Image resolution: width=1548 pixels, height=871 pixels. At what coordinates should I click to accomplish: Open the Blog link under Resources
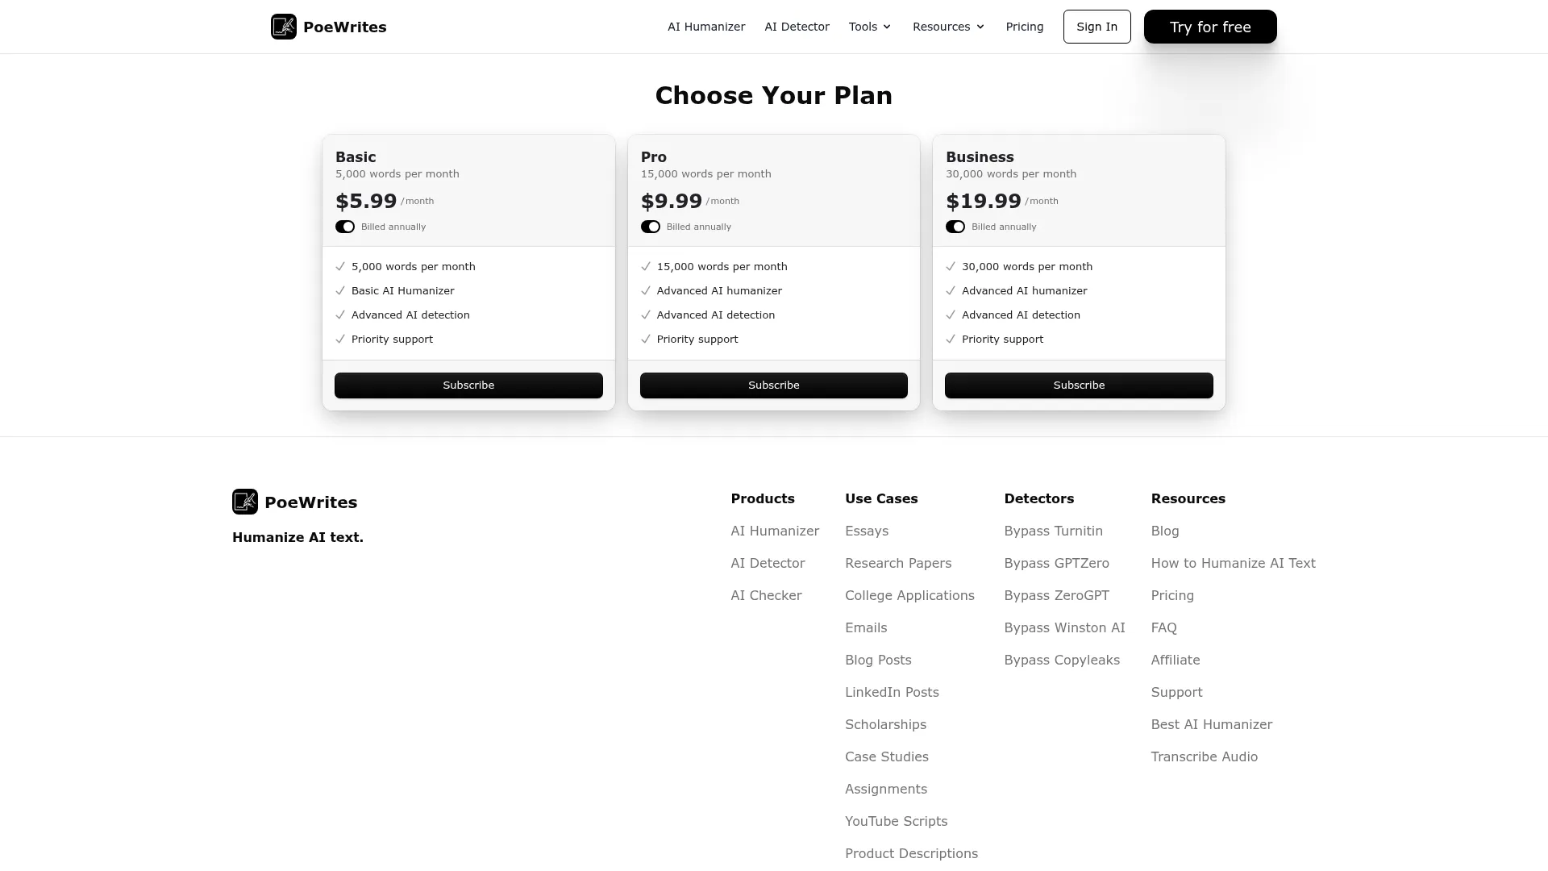coord(1165,531)
